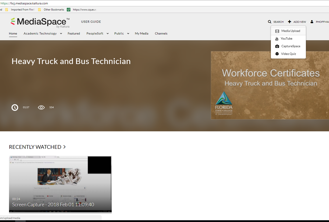Click the eye views icon
329x222 pixels.
tap(41, 107)
